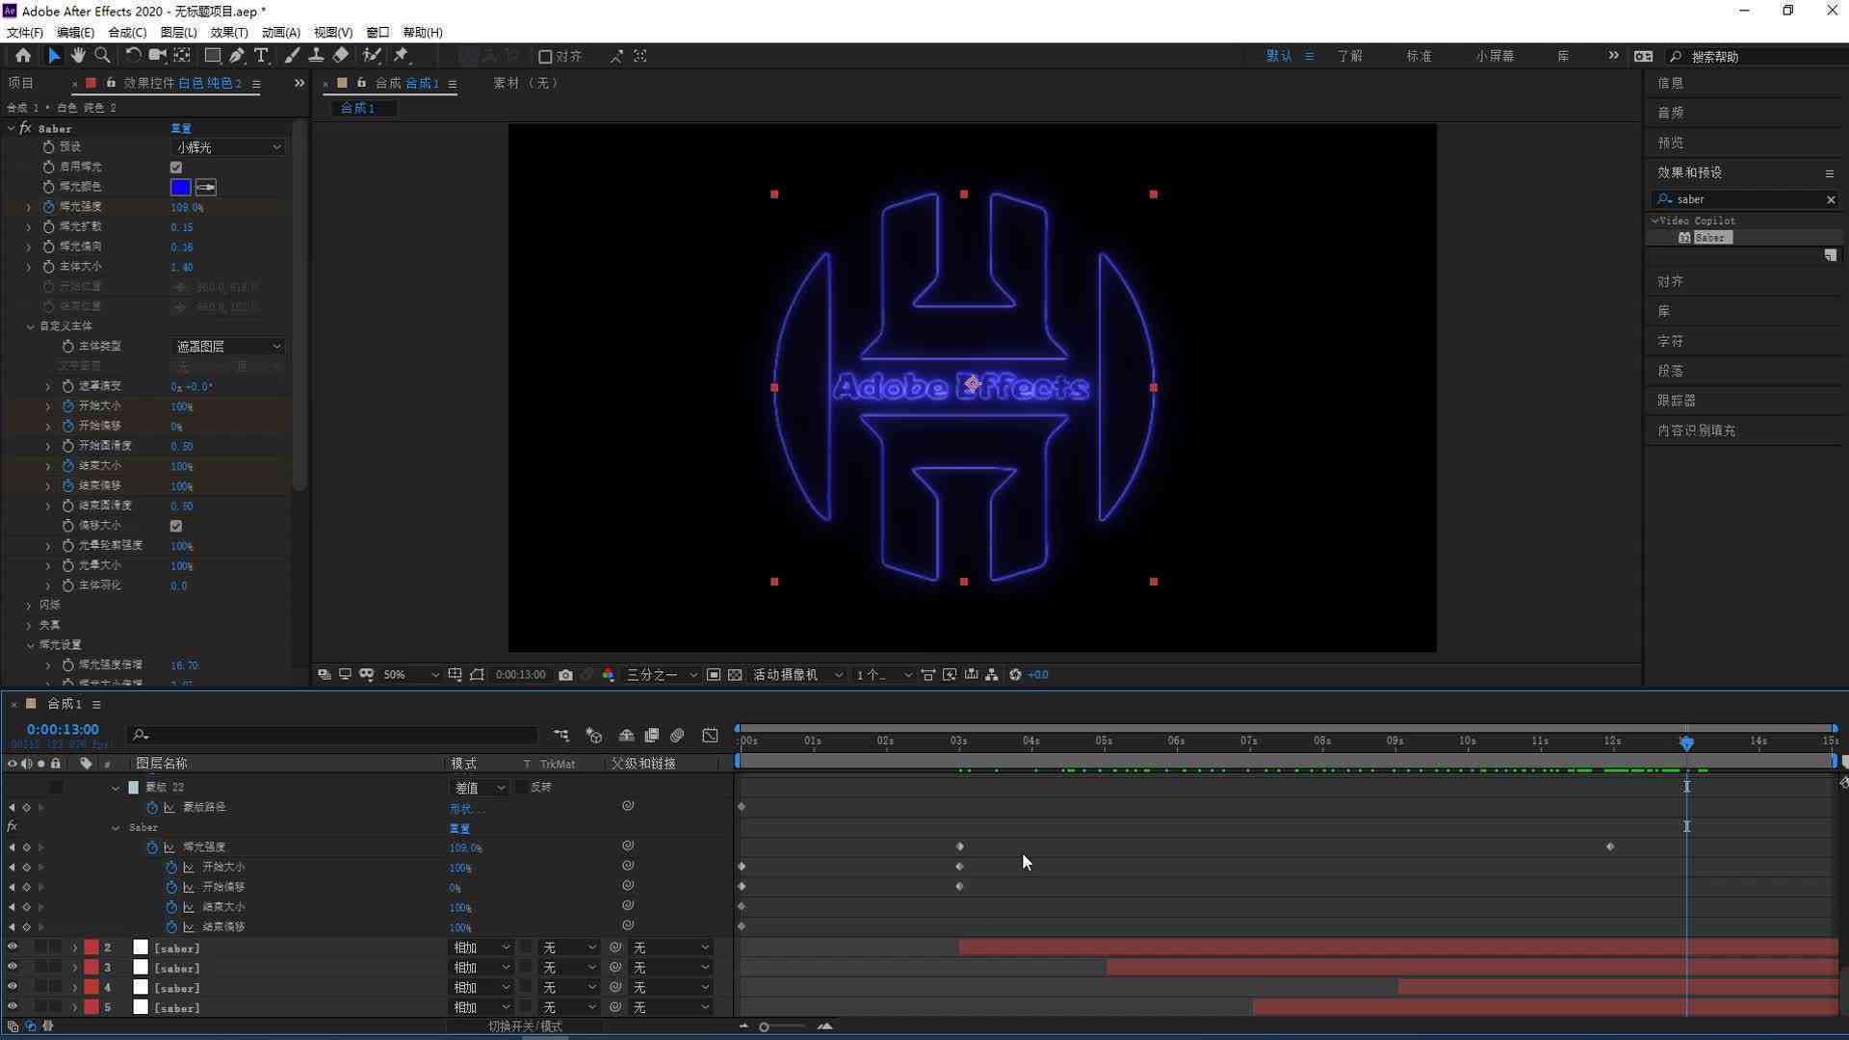Hide layer 3 [saber] with eye icon

pyautogui.click(x=13, y=968)
